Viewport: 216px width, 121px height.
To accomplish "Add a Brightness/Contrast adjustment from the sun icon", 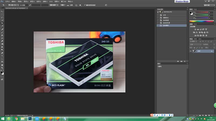I will (195, 29).
